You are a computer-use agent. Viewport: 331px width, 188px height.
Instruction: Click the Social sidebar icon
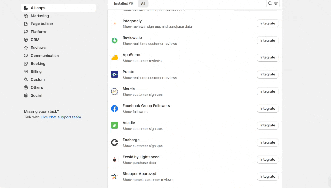tap(26, 95)
